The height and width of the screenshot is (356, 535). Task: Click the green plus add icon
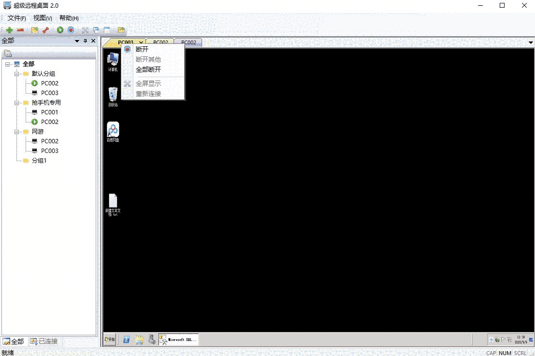click(x=9, y=30)
